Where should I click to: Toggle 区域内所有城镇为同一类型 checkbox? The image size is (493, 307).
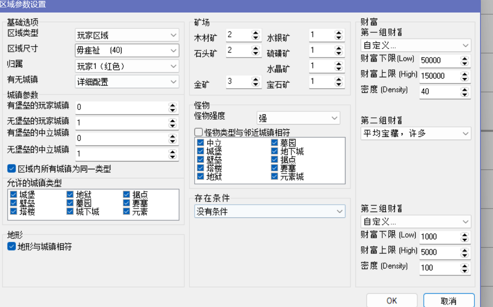12,169
